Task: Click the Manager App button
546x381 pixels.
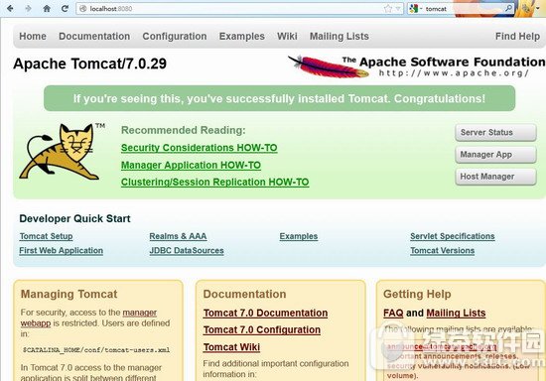Action: coord(495,155)
